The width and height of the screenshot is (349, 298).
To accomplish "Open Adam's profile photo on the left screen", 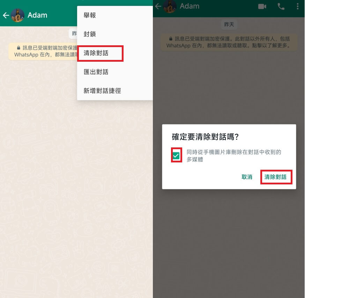I will tap(17, 15).
